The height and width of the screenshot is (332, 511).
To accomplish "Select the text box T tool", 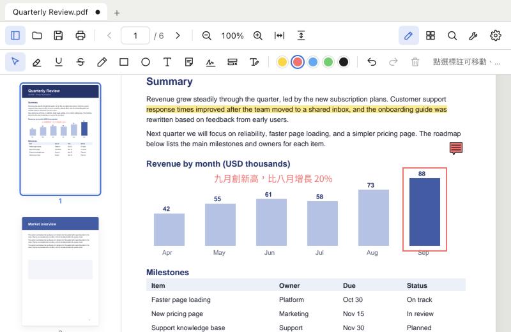I will pyautogui.click(x=167, y=62).
